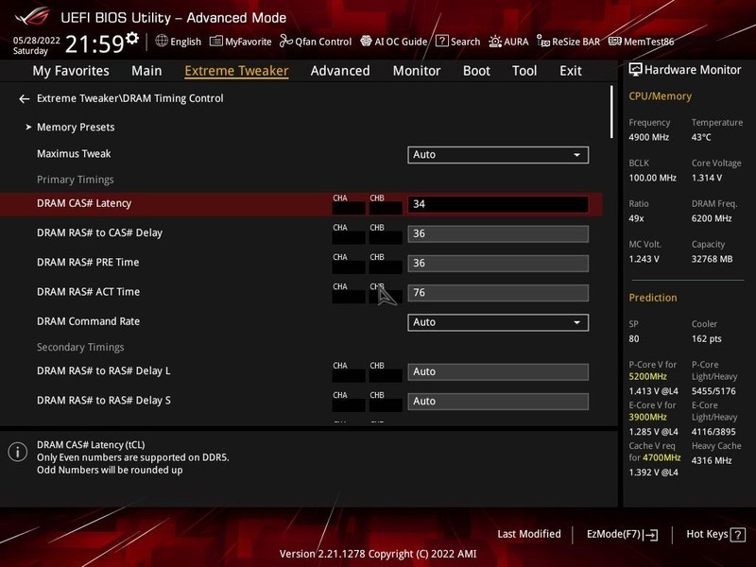Switch to the Monitor tab
This screenshot has height=567, width=756.
click(x=415, y=70)
